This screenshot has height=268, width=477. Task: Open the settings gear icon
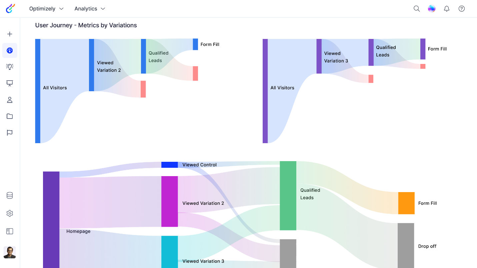tap(10, 213)
